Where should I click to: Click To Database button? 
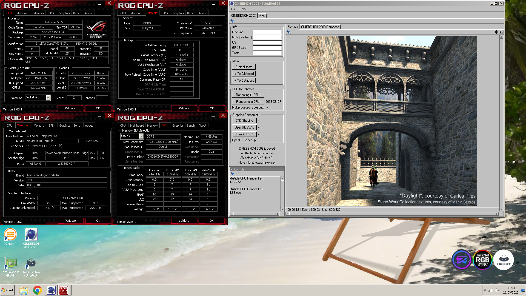click(244, 81)
